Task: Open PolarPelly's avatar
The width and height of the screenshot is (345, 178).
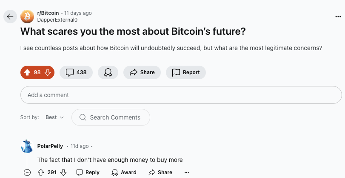Action: pos(27,146)
